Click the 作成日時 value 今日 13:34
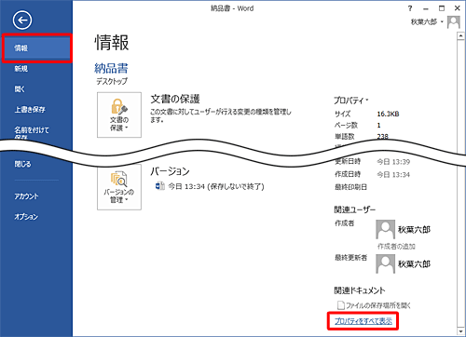The image size is (466, 337). (393, 175)
